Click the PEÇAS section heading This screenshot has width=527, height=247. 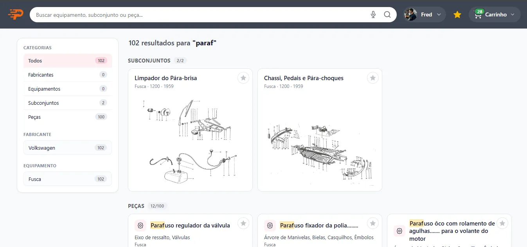point(136,206)
